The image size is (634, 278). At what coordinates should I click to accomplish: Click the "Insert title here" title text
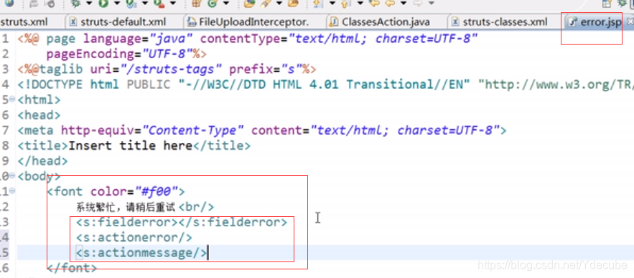tap(130, 145)
